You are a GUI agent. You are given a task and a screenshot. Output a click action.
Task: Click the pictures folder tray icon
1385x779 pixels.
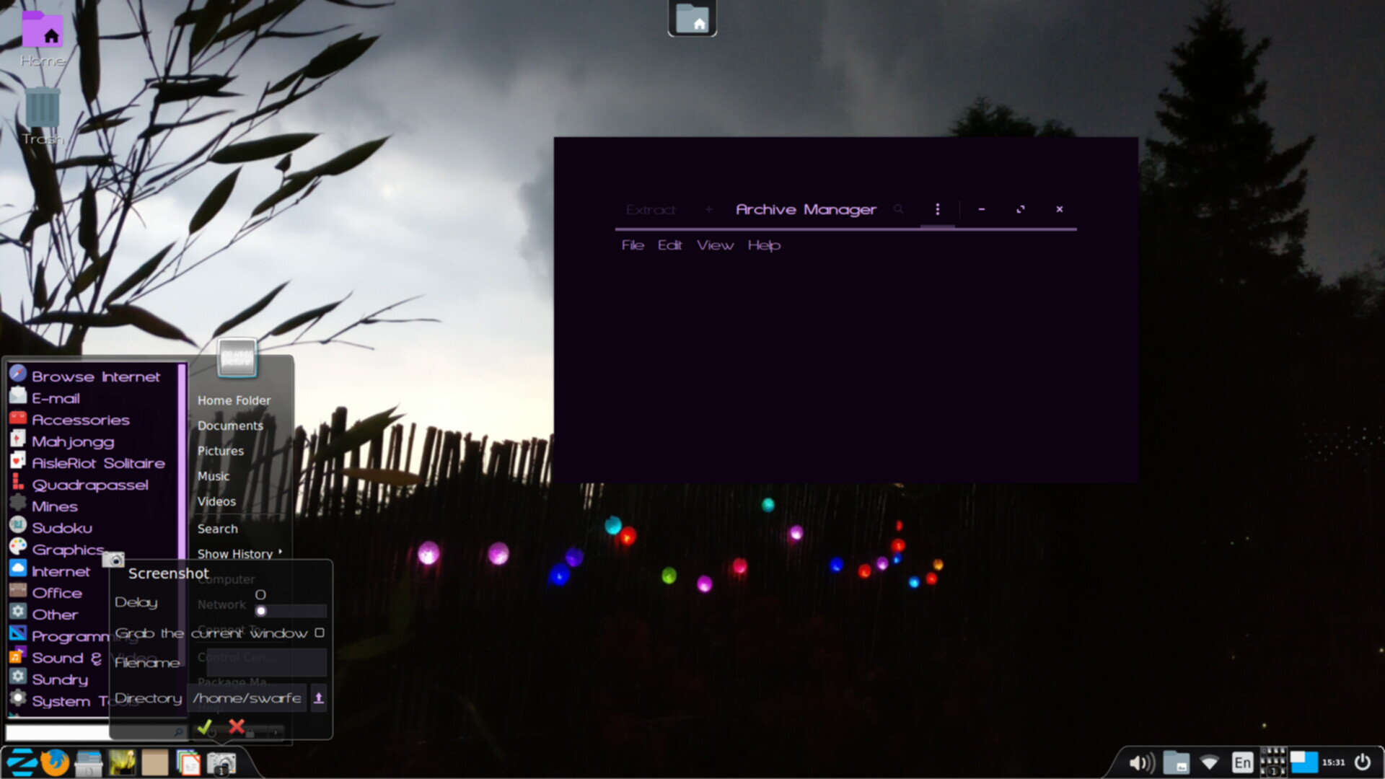coord(1177,762)
